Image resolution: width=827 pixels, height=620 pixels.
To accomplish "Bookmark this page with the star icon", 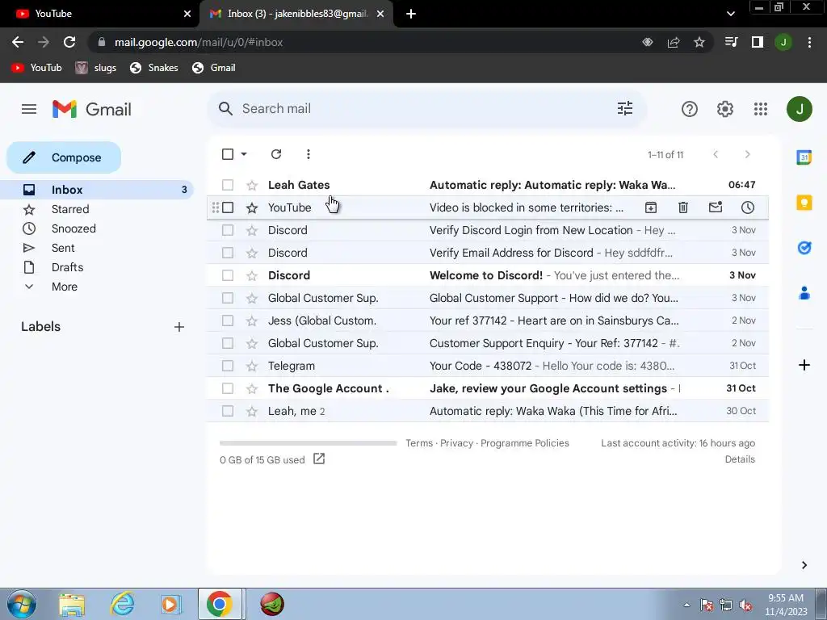I will 699,42.
